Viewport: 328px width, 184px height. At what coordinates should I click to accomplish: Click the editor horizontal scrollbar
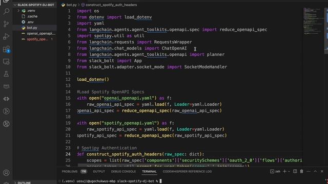pos(160,165)
